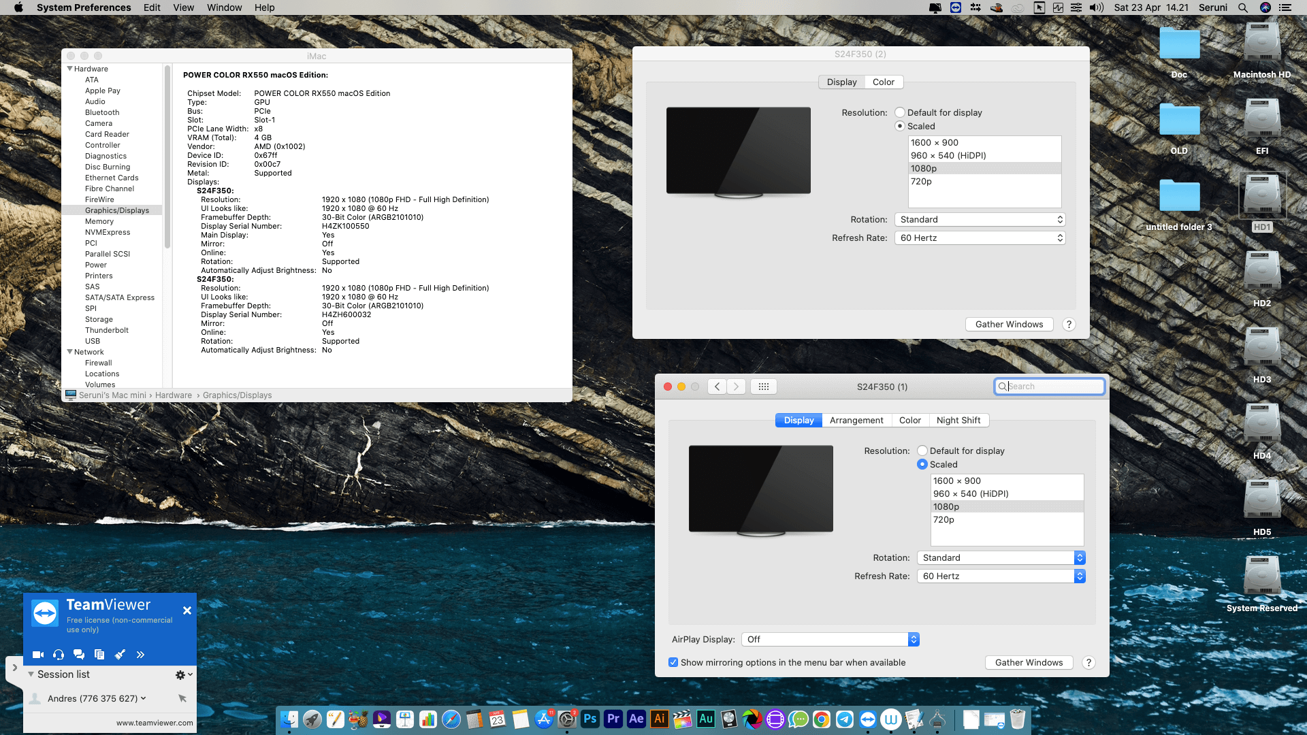The width and height of the screenshot is (1307, 735).
Task: Show more TeamViewer tools via double chevron
Action: (x=140, y=655)
